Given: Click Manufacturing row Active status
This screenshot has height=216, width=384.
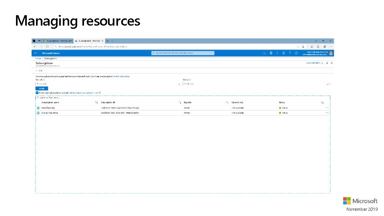Looking at the screenshot, I should click(283, 108).
